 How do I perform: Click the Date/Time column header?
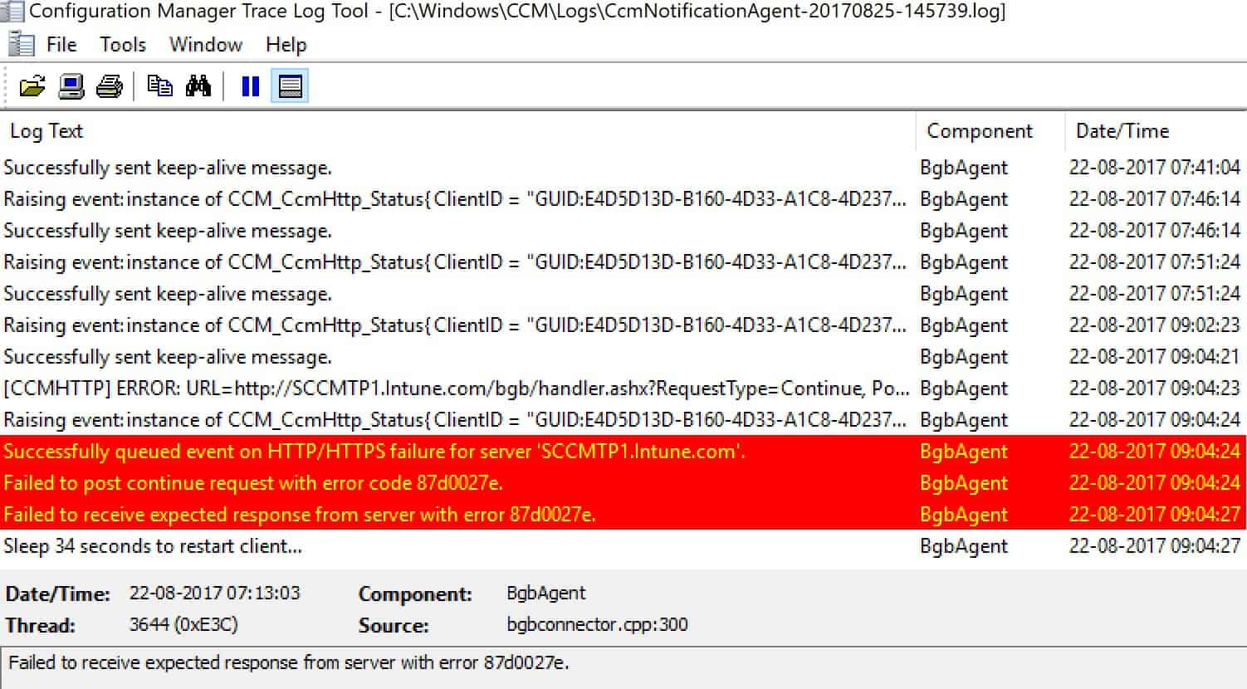click(1156, 131)
